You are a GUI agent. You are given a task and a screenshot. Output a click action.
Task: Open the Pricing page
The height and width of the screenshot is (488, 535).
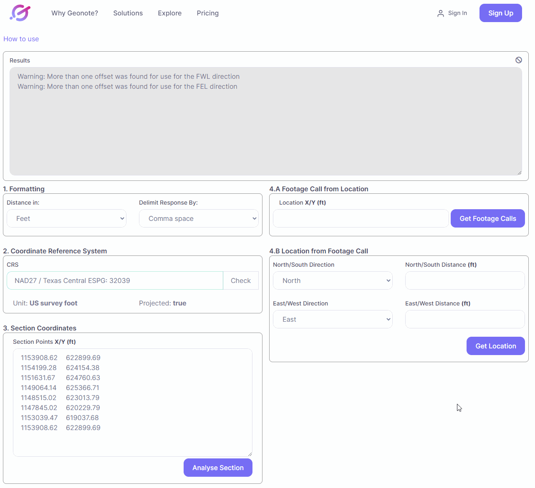tap(207, 13)
